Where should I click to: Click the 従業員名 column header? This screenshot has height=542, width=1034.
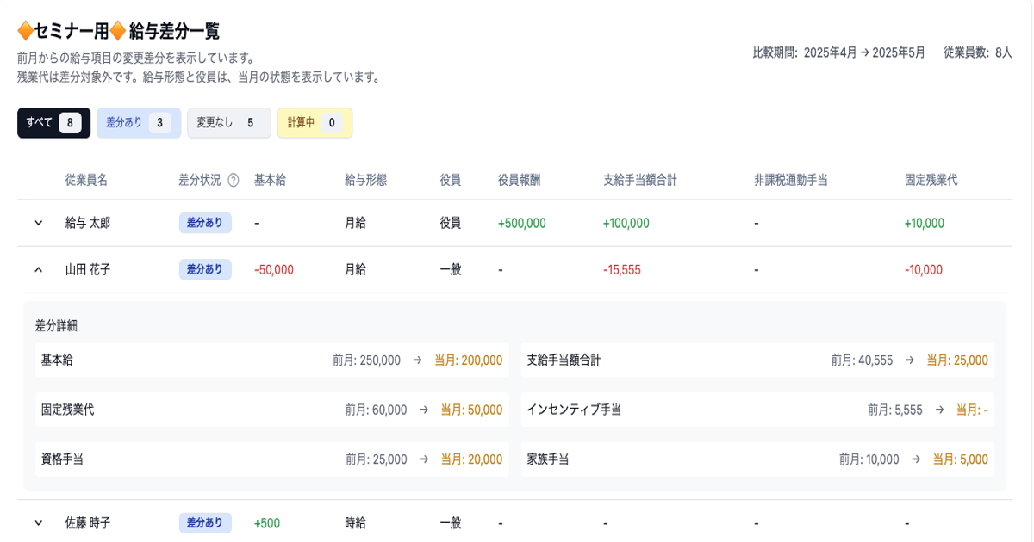[x=86, y=180]
